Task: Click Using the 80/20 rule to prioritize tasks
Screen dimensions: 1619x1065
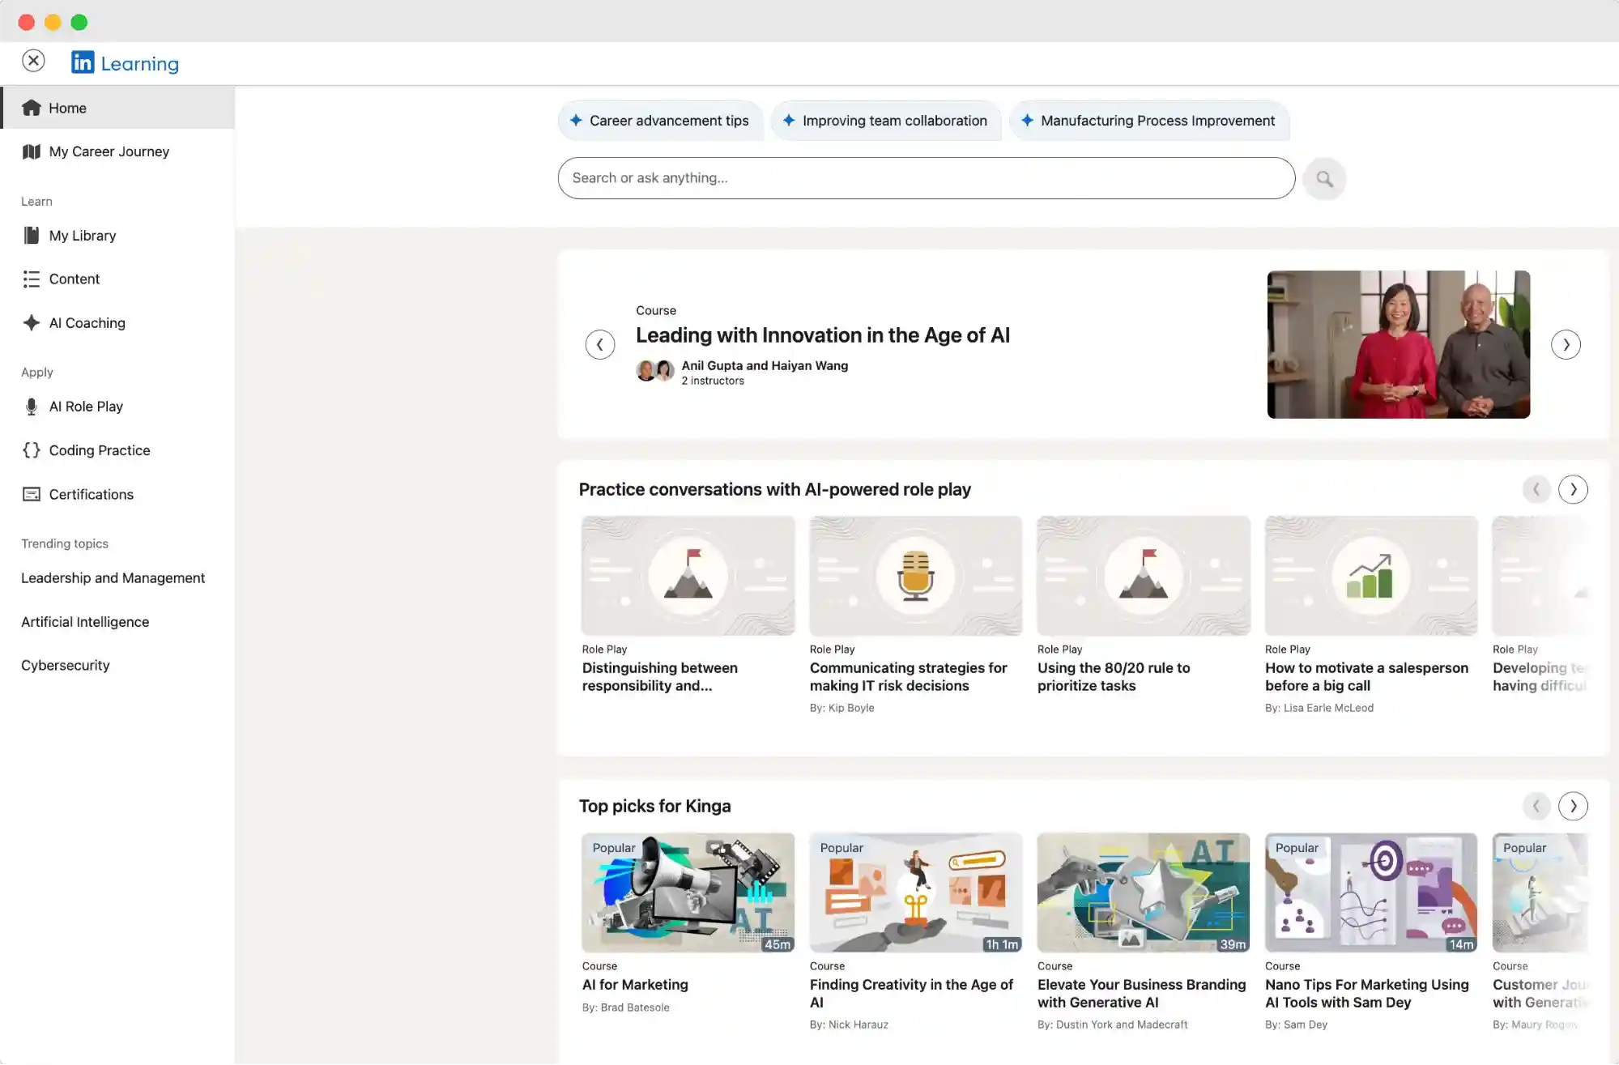Action: (x=1113, y=677)
